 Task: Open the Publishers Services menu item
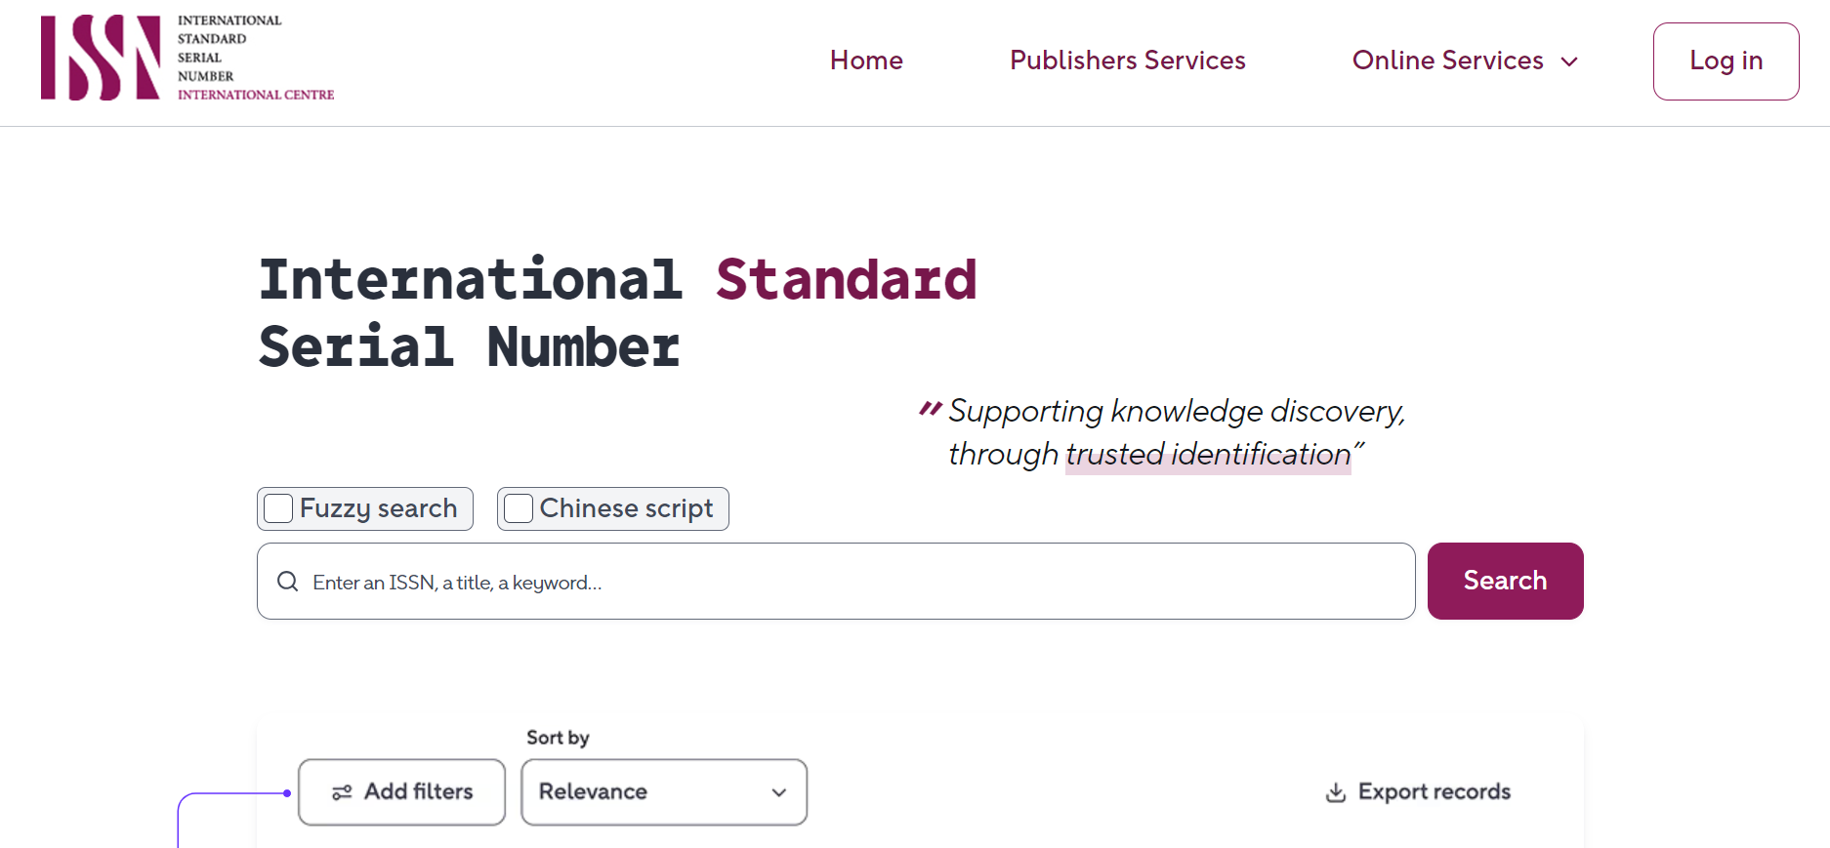(1127, 61)
